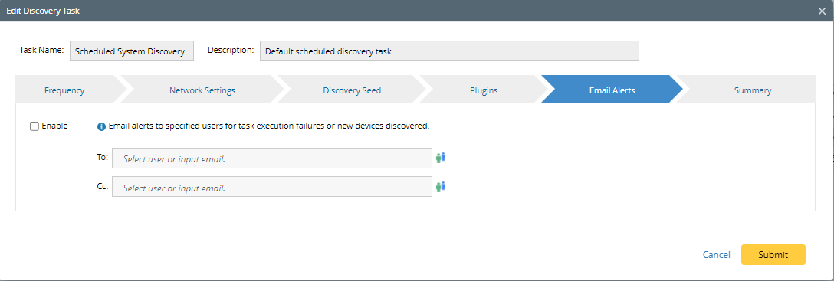Image resolution: width=834 pixels, height=281 pixels.
Task: Jump to the Summary step
Action: coord(752,90)
